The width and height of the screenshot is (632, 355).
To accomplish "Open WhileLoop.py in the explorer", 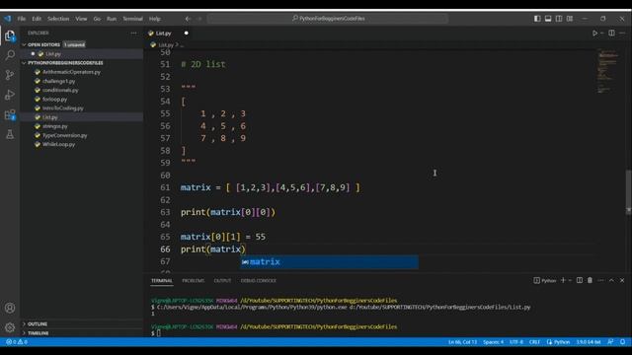I will pos(58,145).
